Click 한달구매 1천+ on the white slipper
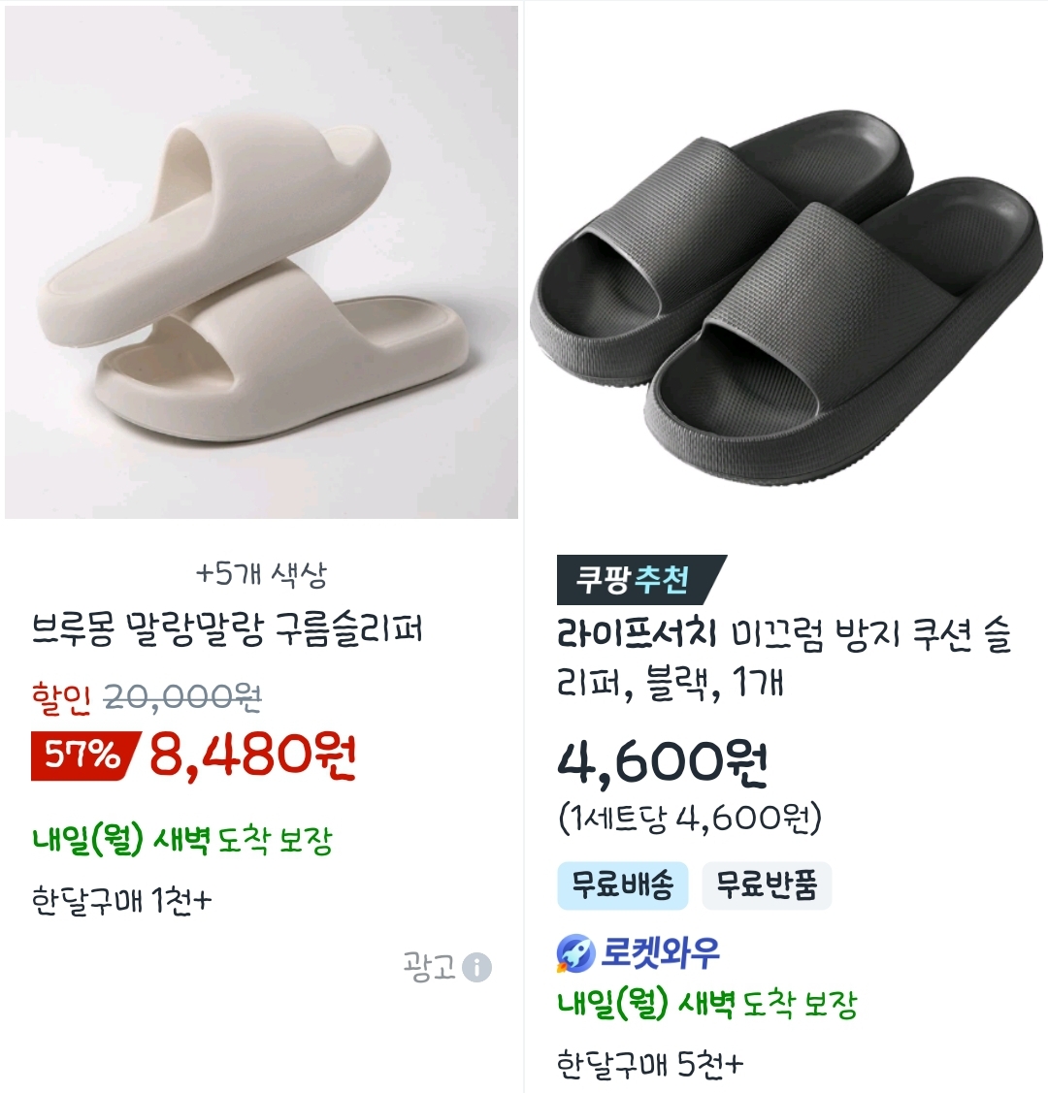This screenshot has width=1048, height=1093. [121, 901]
